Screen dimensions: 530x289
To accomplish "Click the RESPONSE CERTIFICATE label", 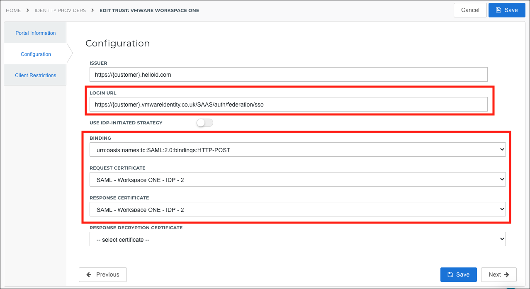I will tap(119, 198).
